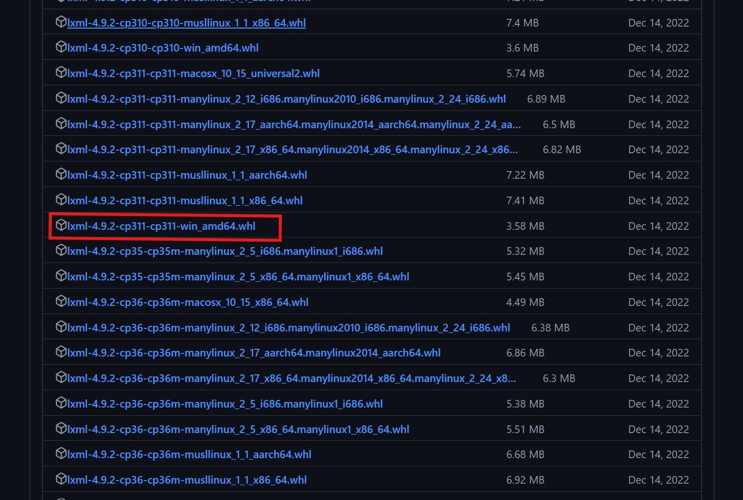Viewport: 743px width, 500px height.
Task: Click the 5.32 MB size value
Action: point(525,251)
